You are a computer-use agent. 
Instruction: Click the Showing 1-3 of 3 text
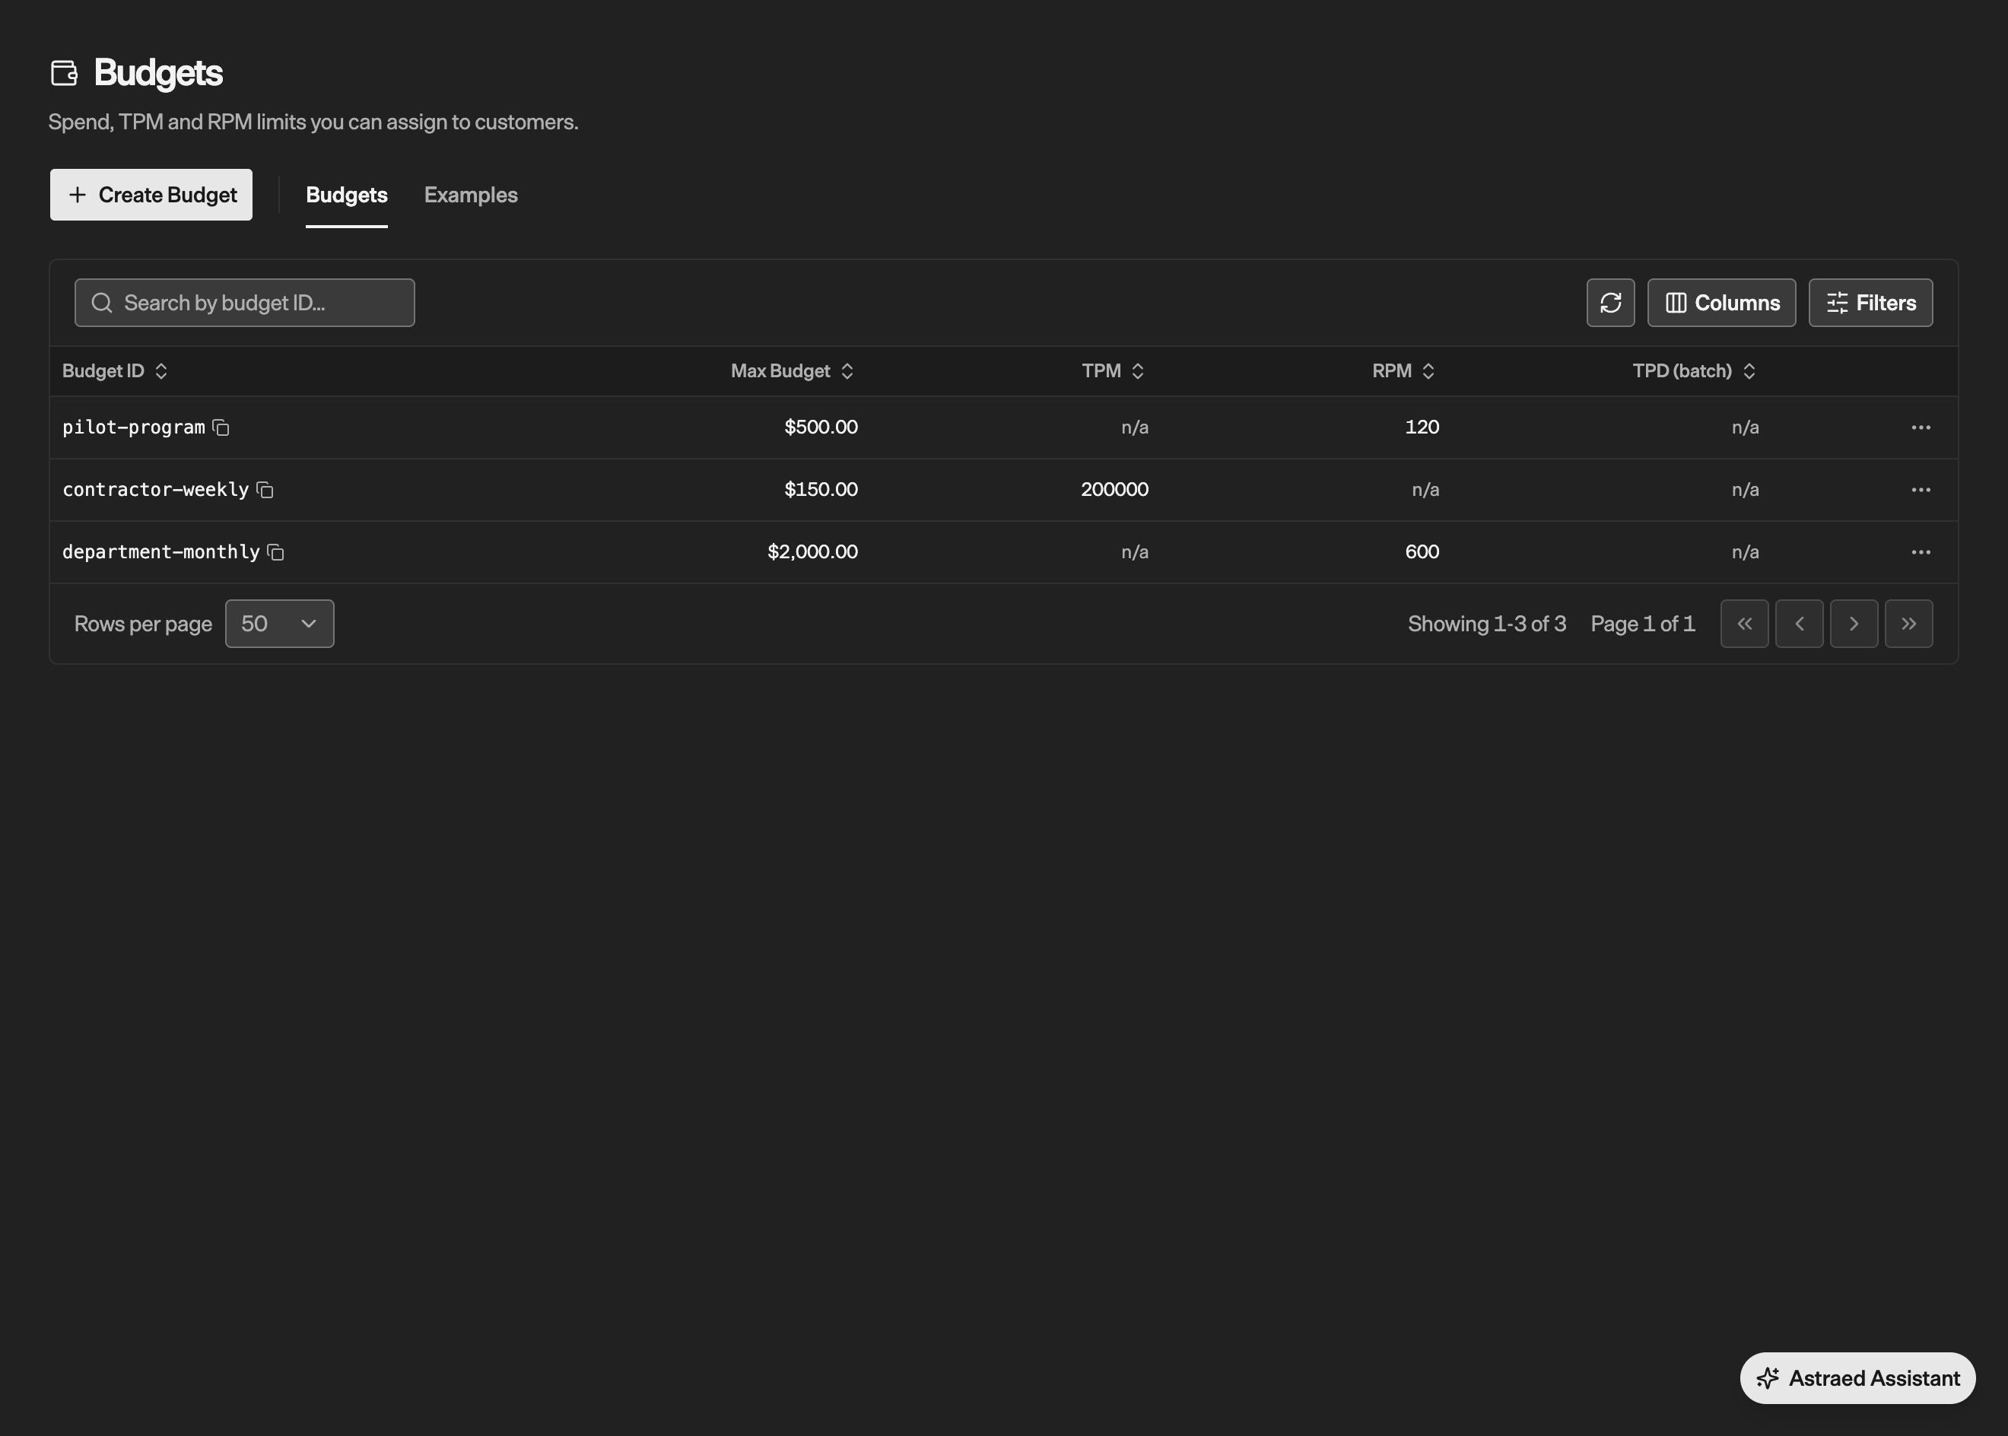pos(1486,624)
